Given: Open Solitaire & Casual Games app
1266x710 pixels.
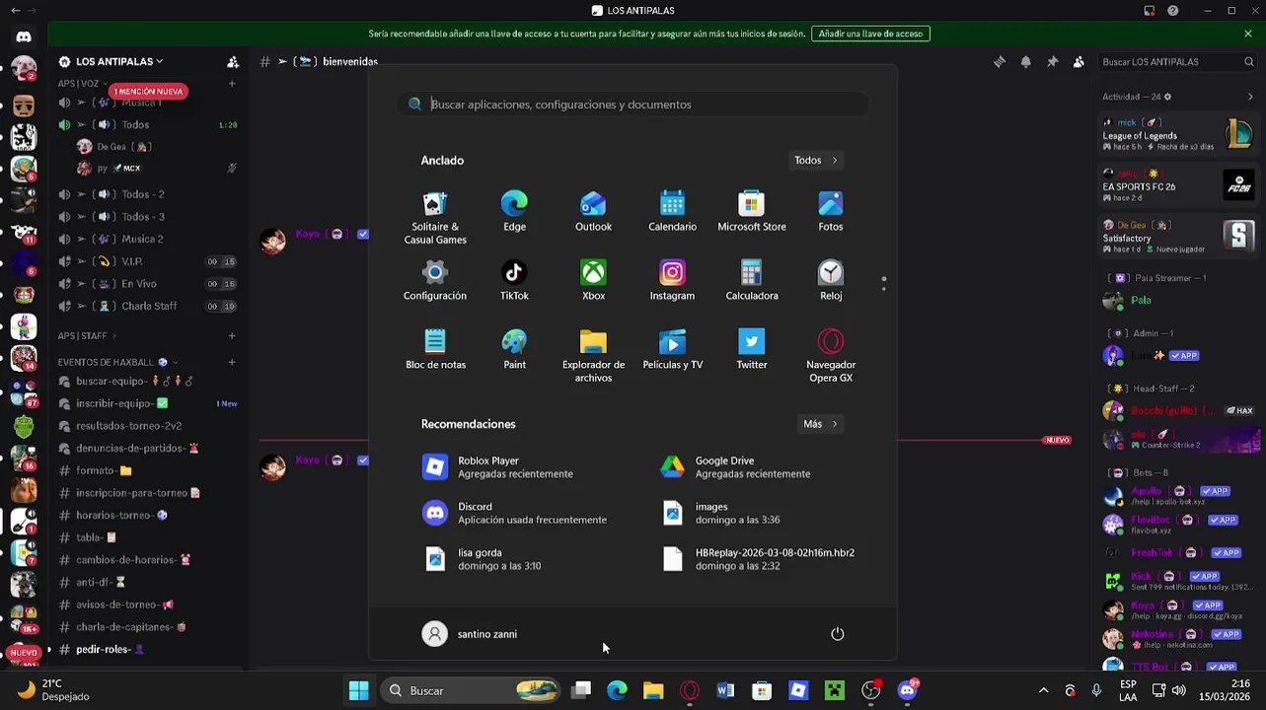Looking at the screenshot, I should (435, 218).
